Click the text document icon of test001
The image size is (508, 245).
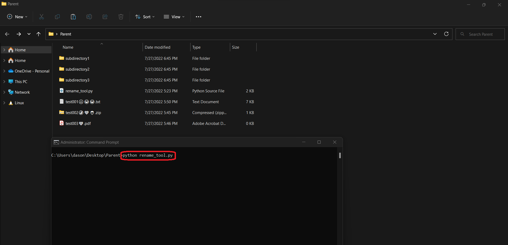point(62,101)
